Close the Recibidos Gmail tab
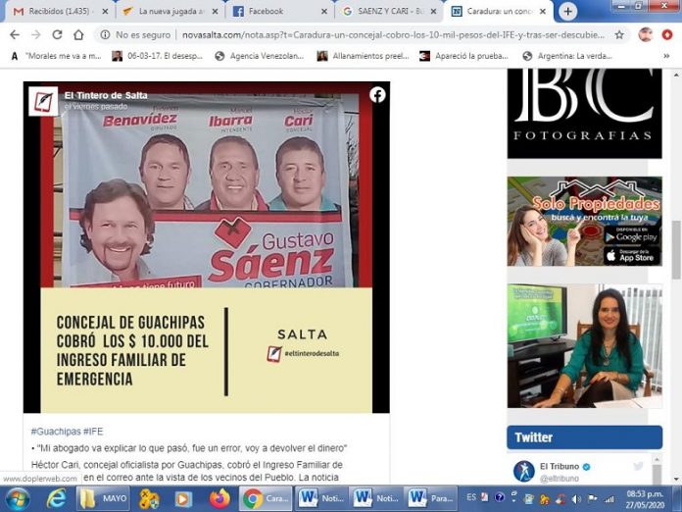 (105, 12)
